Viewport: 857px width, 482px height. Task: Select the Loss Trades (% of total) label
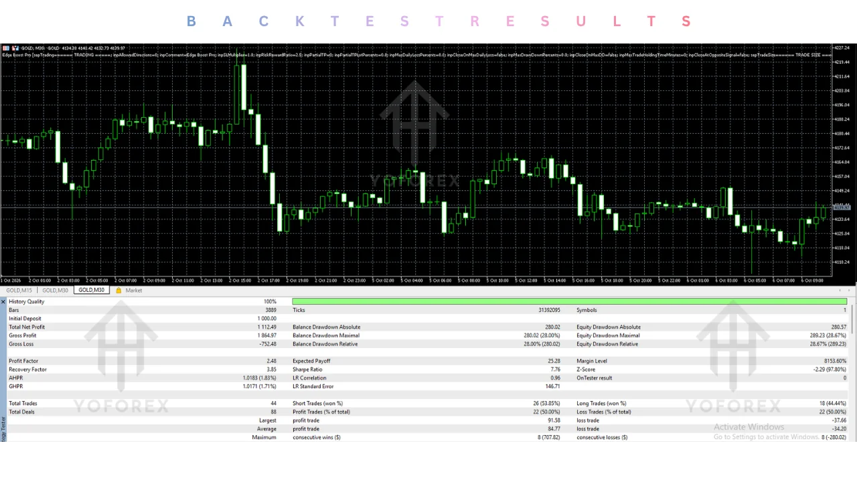click(604, 412)
